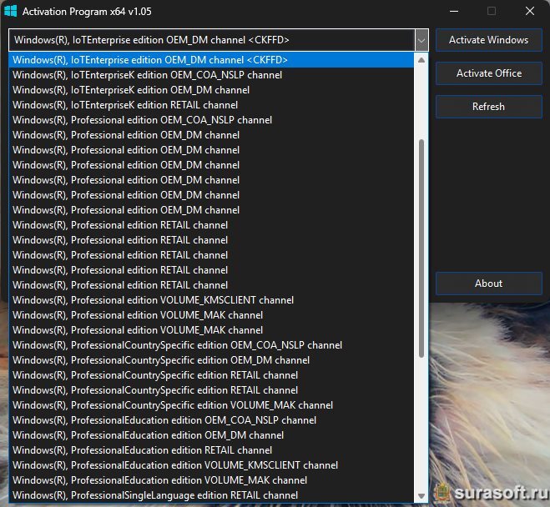Screen dimensions: 550x507
Task: Choose IoTEnterpriseK edition OEM_DM channel
Action: [211, 90]
